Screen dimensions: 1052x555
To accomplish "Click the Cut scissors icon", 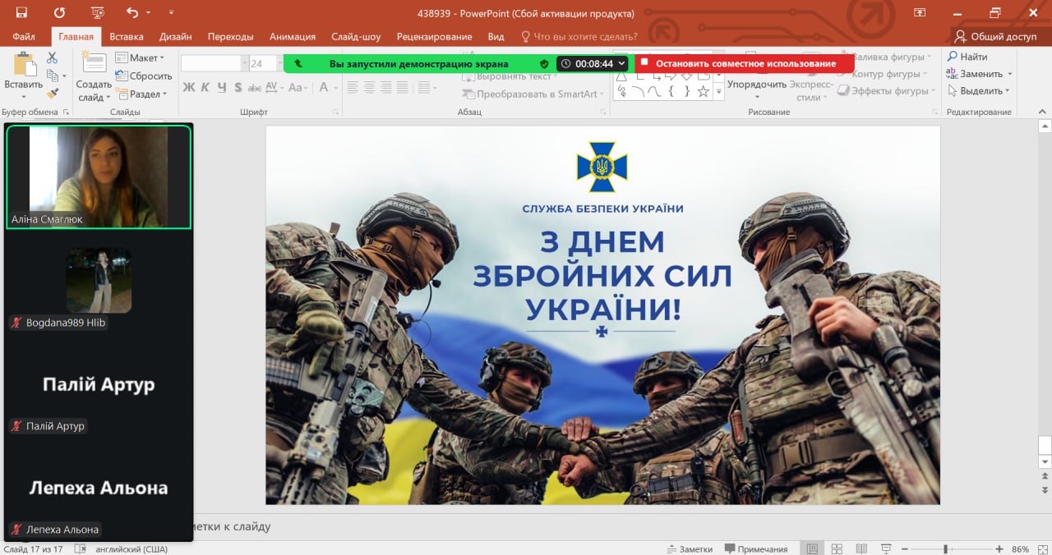I will click(x=53, y=57).
